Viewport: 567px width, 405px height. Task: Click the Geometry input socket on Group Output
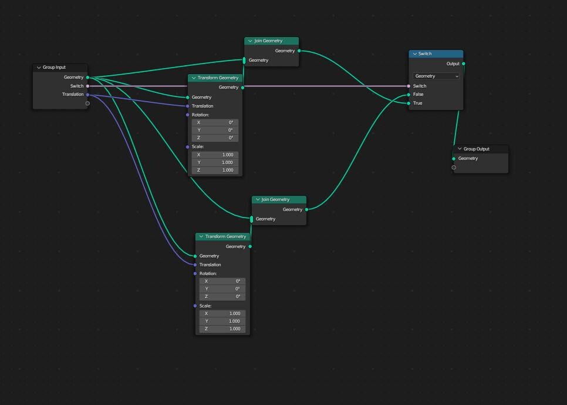453,158
